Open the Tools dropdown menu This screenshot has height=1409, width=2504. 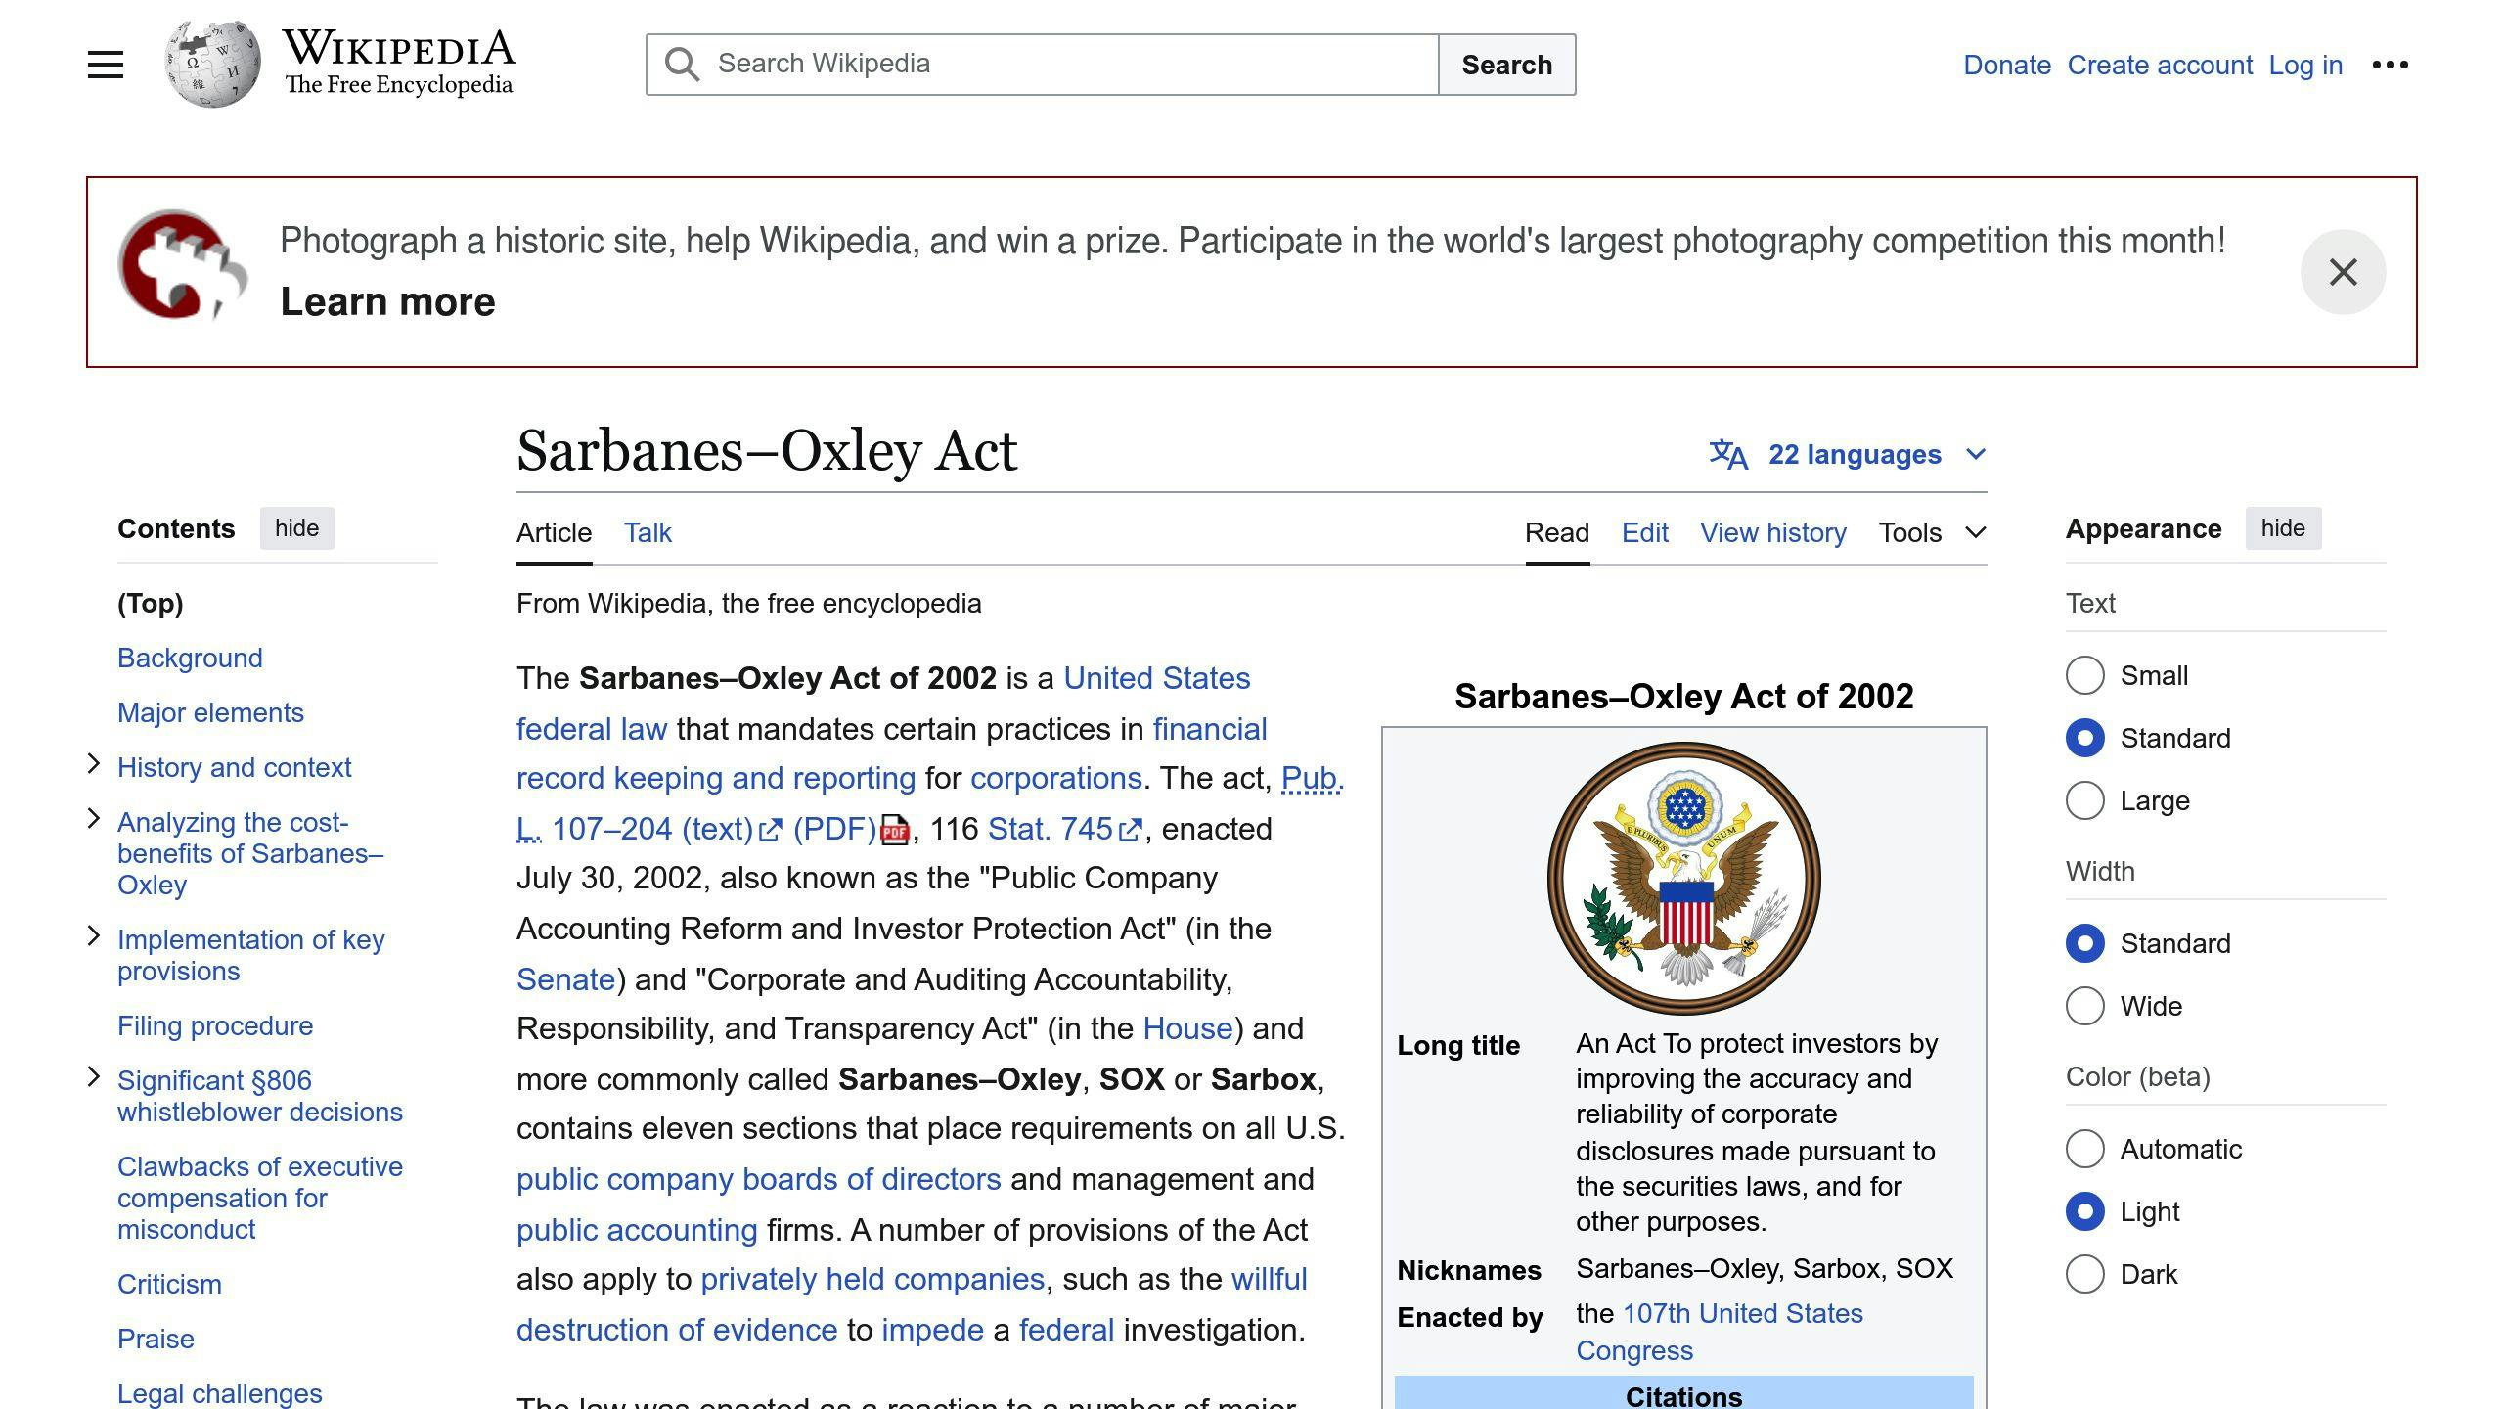tap(1932, 532)
